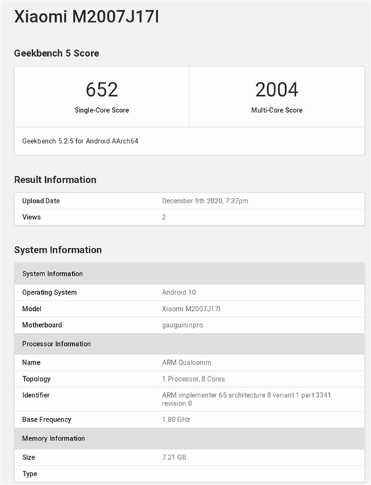Screen dimensions: 371x485
Task: Click the upload date December 9th 2020
Action: click(205, 201)
